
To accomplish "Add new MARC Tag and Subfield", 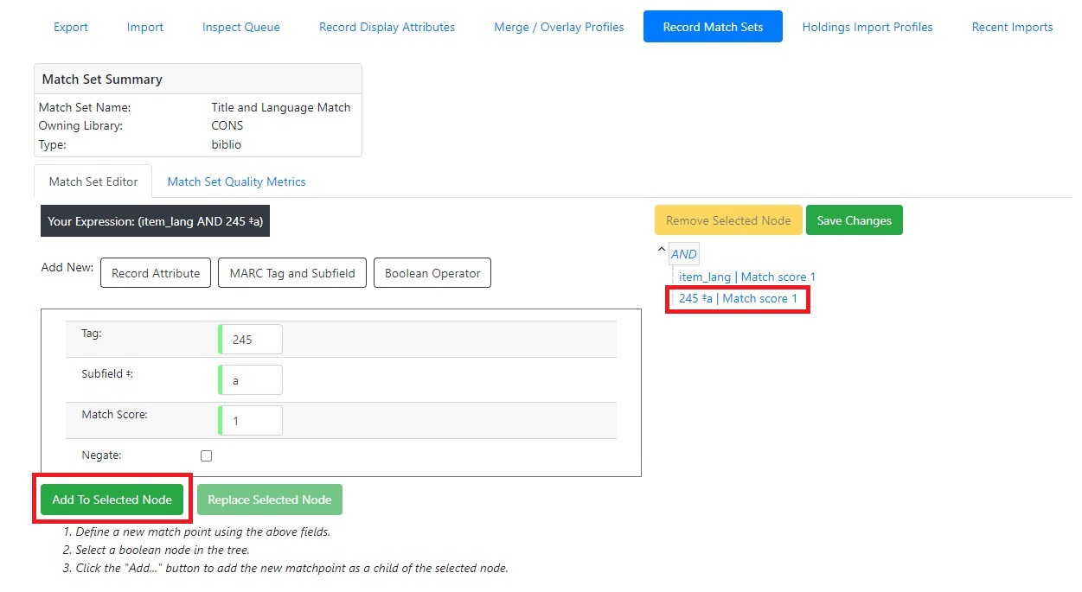I will click(x=292, y=273).
